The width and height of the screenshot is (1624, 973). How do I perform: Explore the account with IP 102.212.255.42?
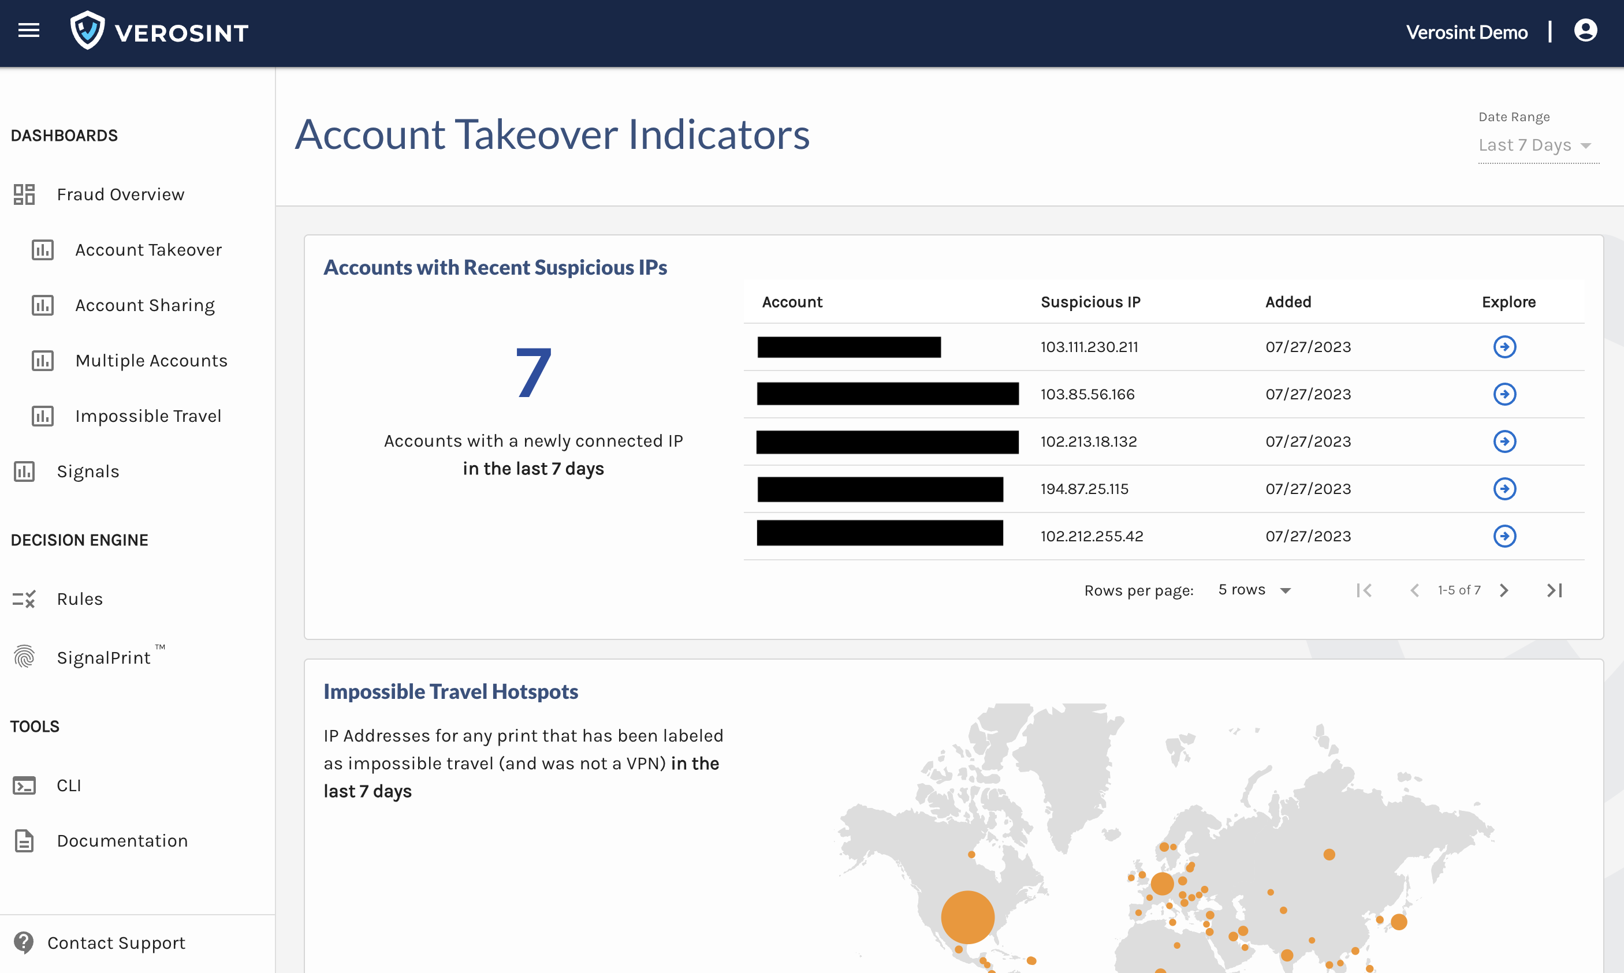(1504, 536)
